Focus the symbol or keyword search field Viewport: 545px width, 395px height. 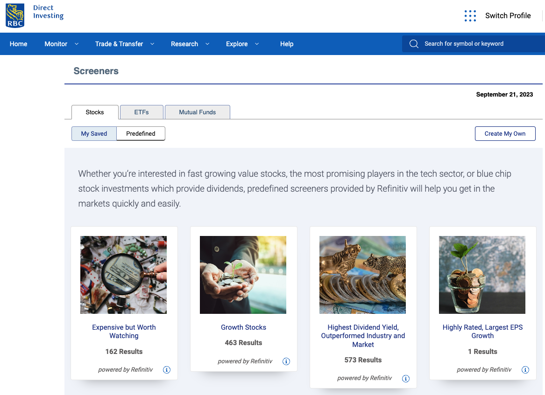tap(474, 44)
